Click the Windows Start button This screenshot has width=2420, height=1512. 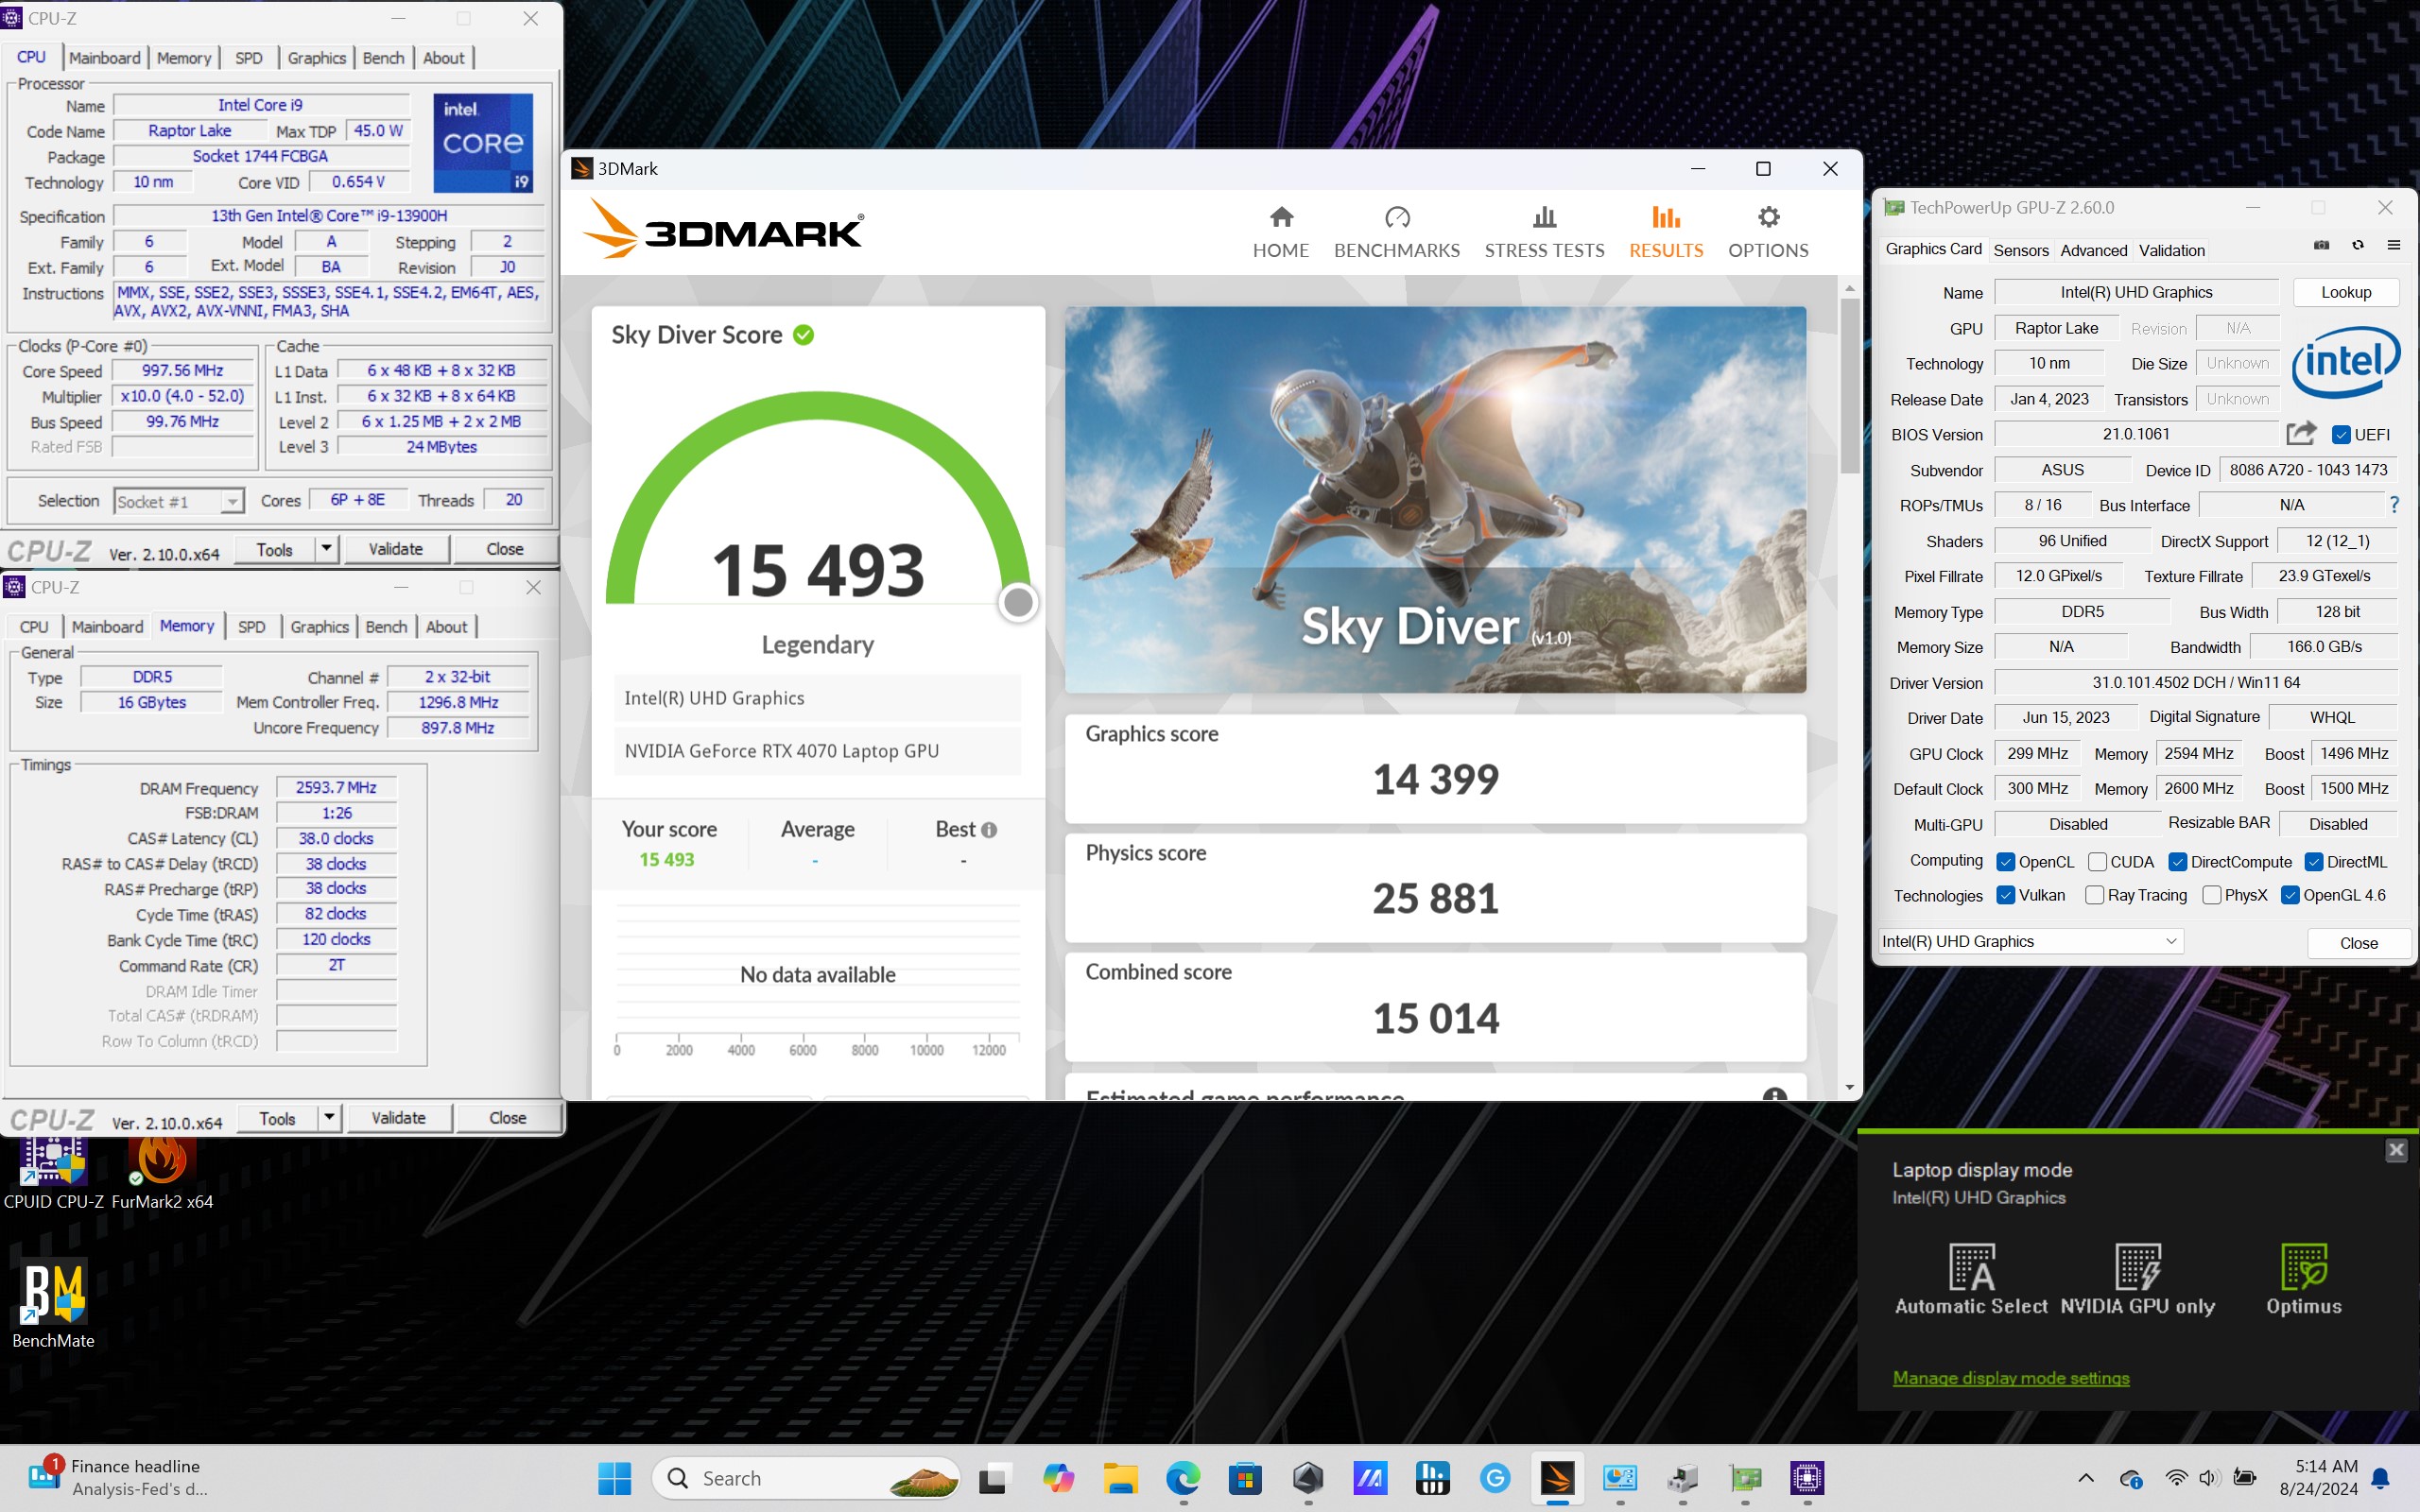pos(614,1478)
